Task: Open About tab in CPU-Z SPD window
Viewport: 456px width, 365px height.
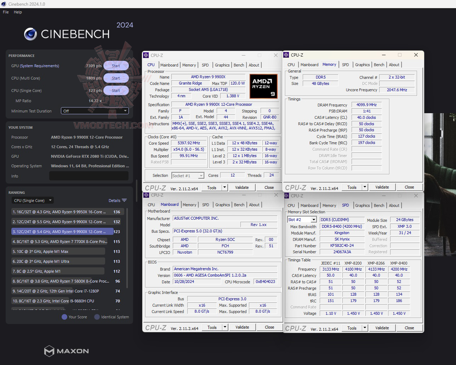Action: click(x=394, y=205)
